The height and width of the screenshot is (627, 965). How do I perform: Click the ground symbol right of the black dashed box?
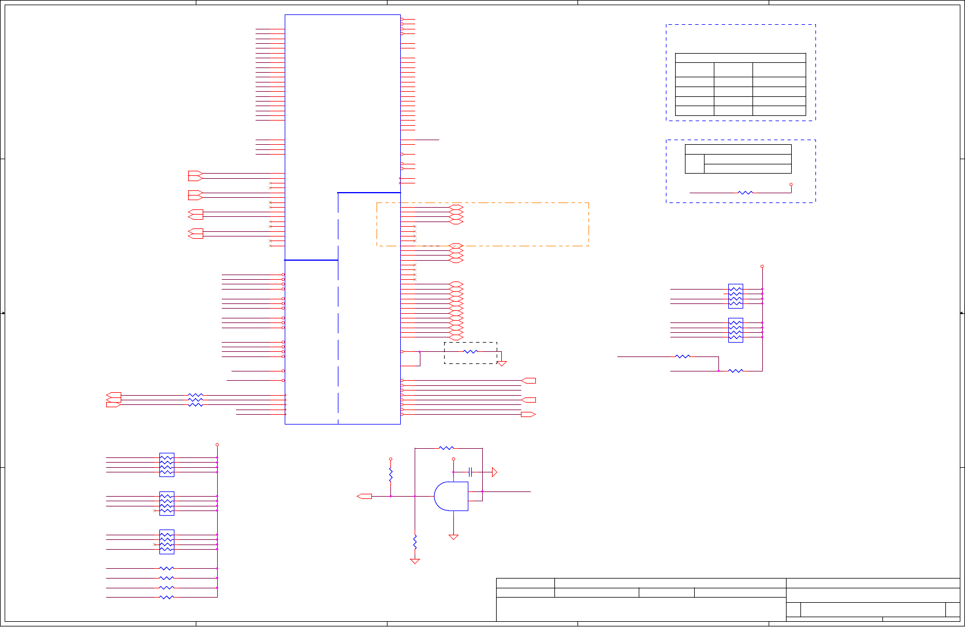pos(502,363)
